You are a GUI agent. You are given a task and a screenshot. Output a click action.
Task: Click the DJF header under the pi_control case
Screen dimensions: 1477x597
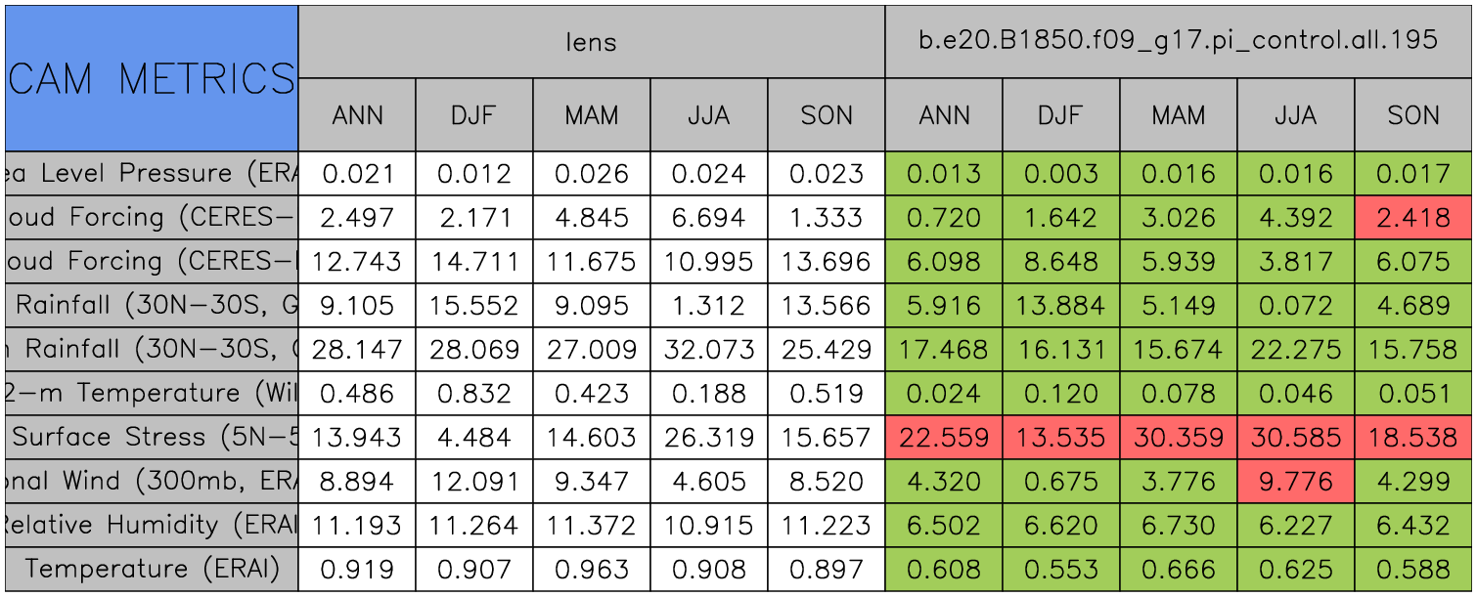tap(1060, 115)
